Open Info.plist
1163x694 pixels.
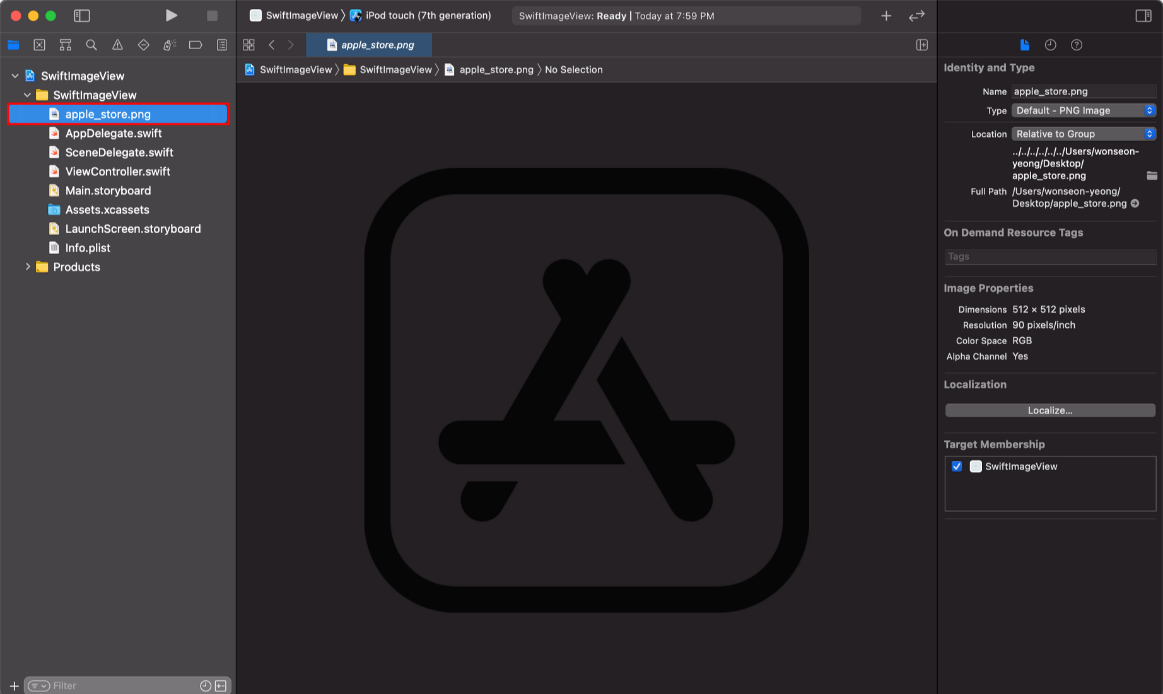[x=88, y=248]
